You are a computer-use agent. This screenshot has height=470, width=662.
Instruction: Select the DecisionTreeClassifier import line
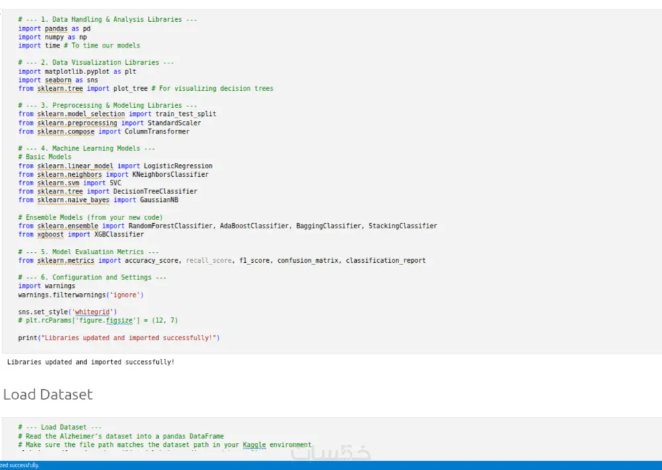[108, 191]
